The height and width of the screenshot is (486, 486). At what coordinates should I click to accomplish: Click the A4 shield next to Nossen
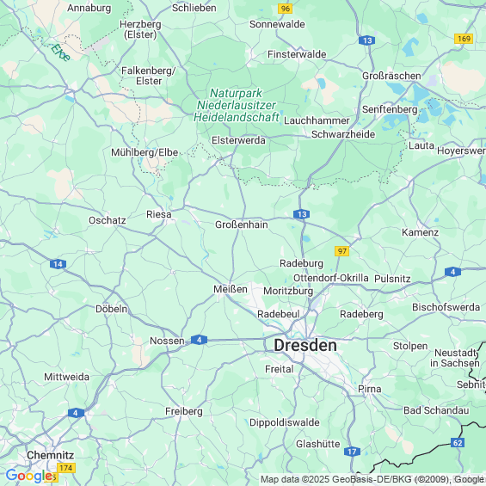[x=199, y=340]
